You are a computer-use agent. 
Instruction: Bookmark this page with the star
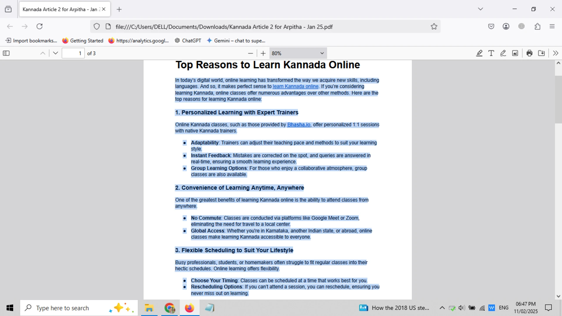(x=434, y=26)
